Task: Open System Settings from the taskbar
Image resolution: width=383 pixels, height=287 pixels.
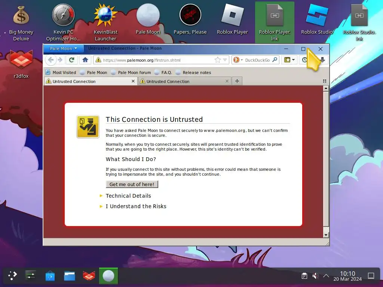Action: tap(30, 276)
